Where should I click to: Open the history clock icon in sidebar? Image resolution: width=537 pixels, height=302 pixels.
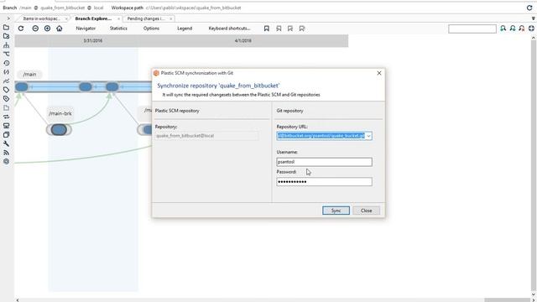(x=6, y=63)
